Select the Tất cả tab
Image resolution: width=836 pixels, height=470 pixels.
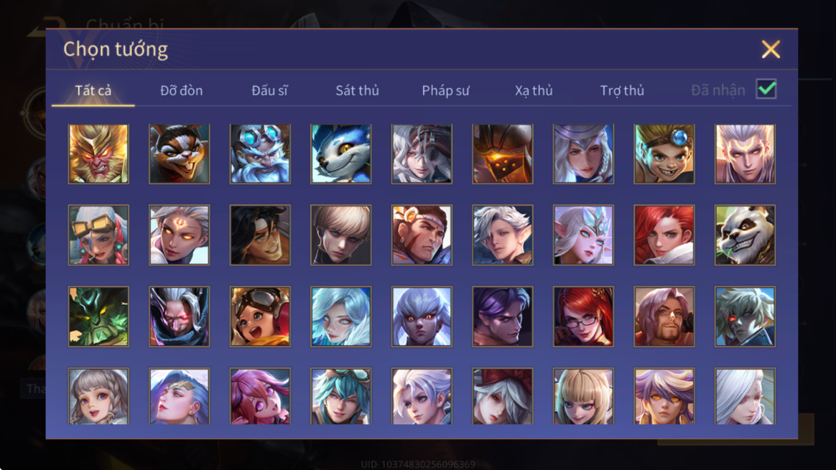coord(93,90)
